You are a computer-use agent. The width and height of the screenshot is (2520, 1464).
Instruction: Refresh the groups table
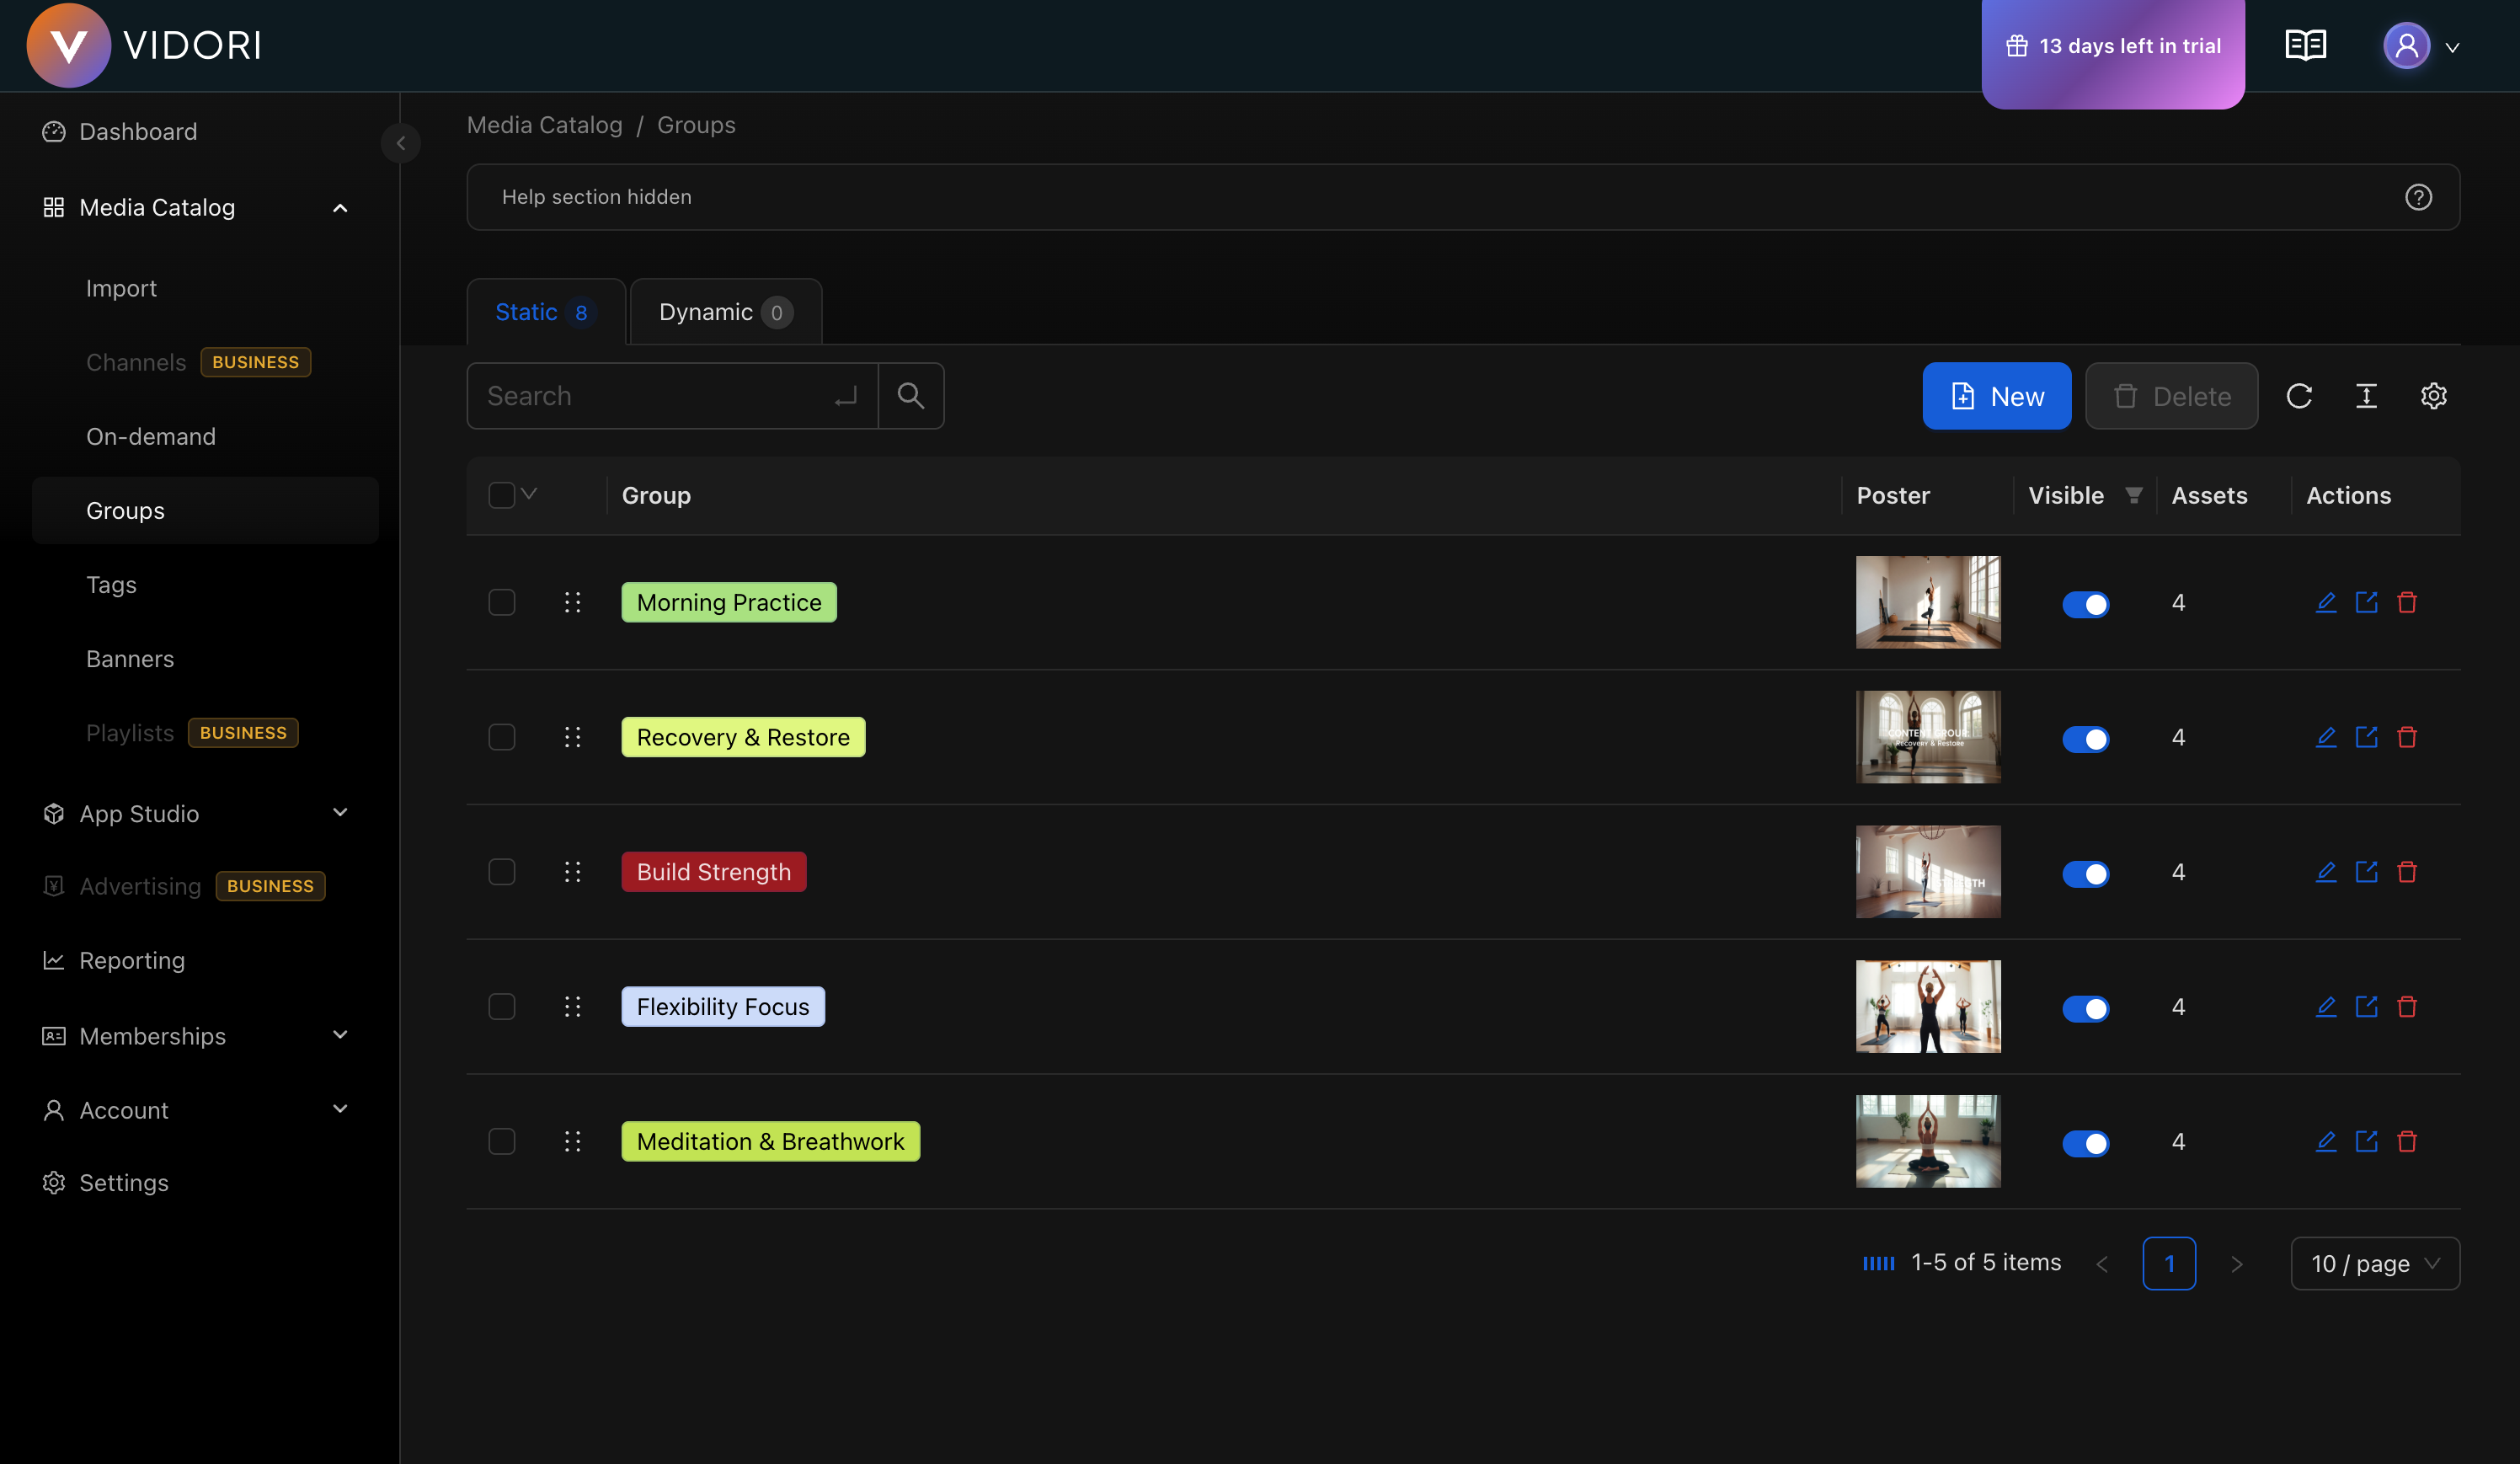pyautogui.click(x=2300, y=395)
